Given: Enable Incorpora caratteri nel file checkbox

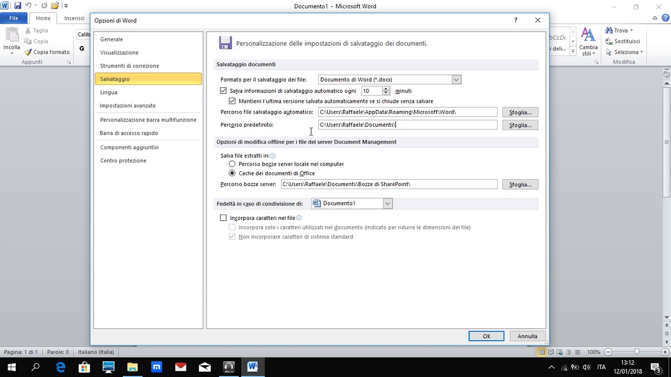Looking at the screenshot, I should click(x=223, y=218).
